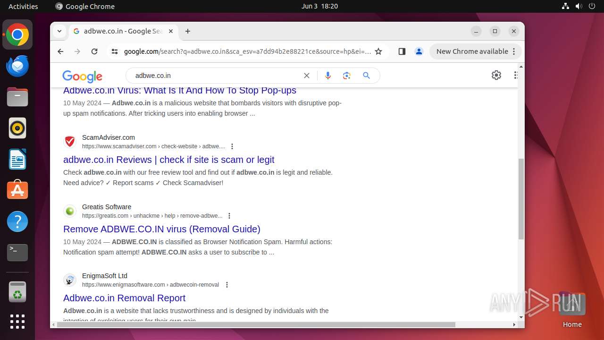Open Activities overview
604x340 pixels.
[23, 6]
